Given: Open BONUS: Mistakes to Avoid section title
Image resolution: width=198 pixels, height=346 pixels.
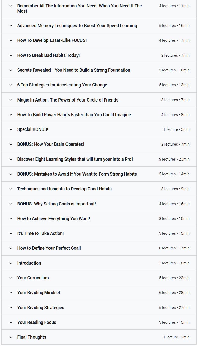Looking at the screenshot, I should coord(77,174).
